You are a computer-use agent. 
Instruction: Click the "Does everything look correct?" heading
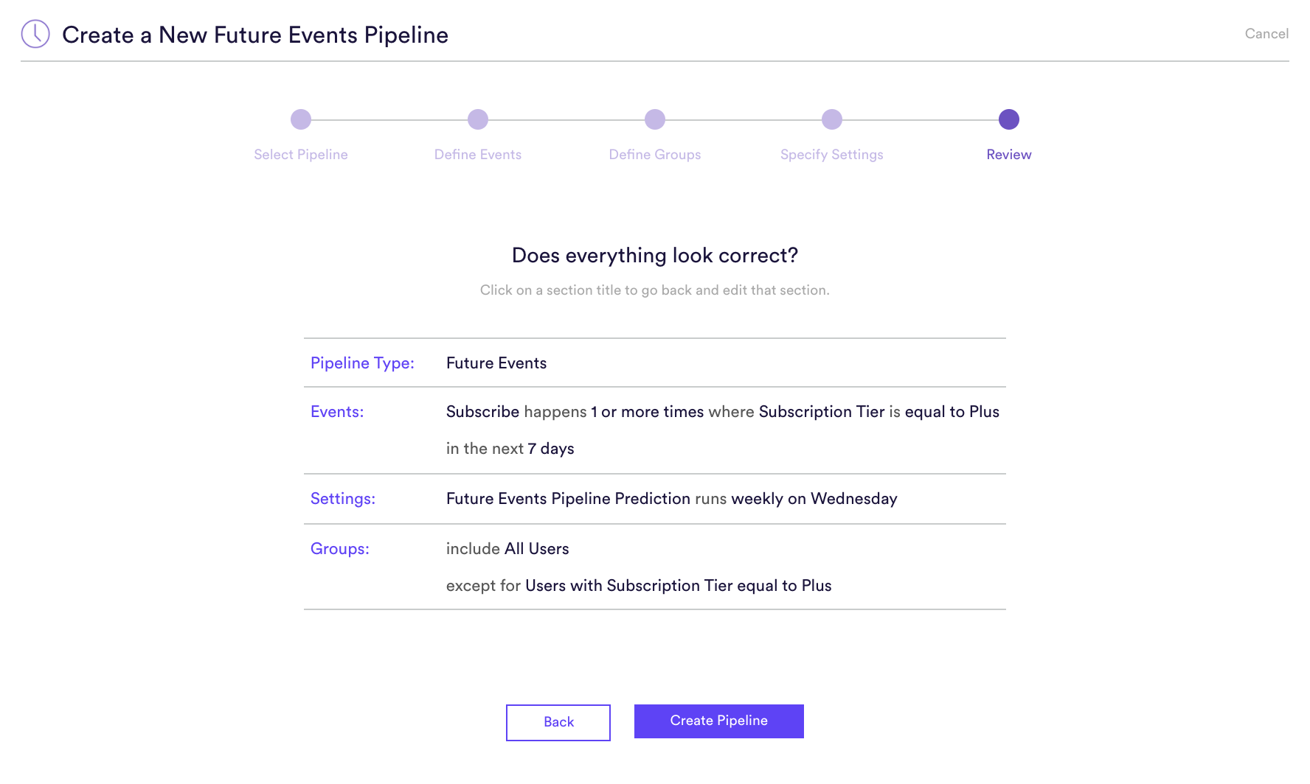click(655, 256)
